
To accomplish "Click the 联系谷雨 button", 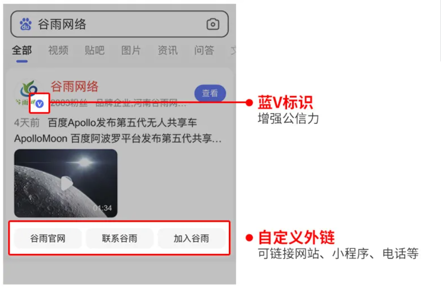I will 120,238.
